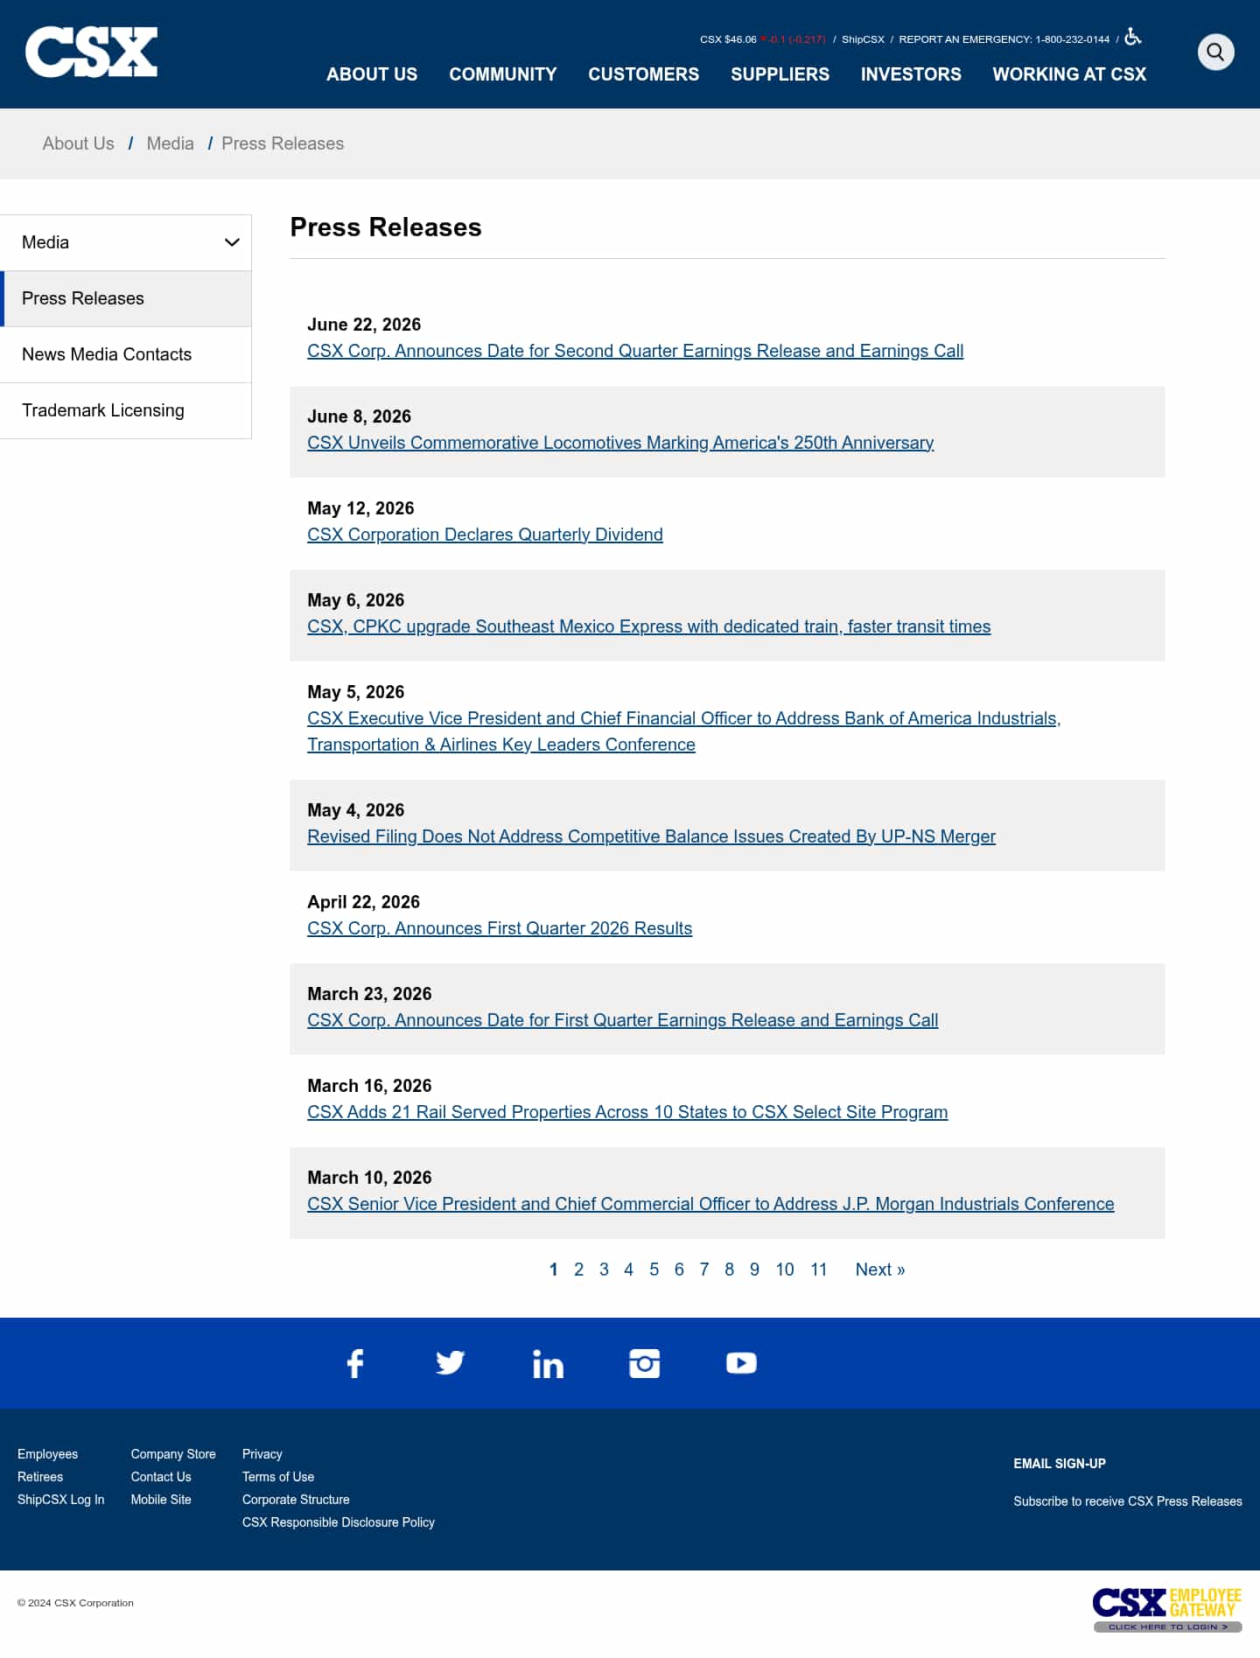1260x1658 pixels.
Task: Open the ShipCSX Log In footer link
Action: pos(61,1500)
